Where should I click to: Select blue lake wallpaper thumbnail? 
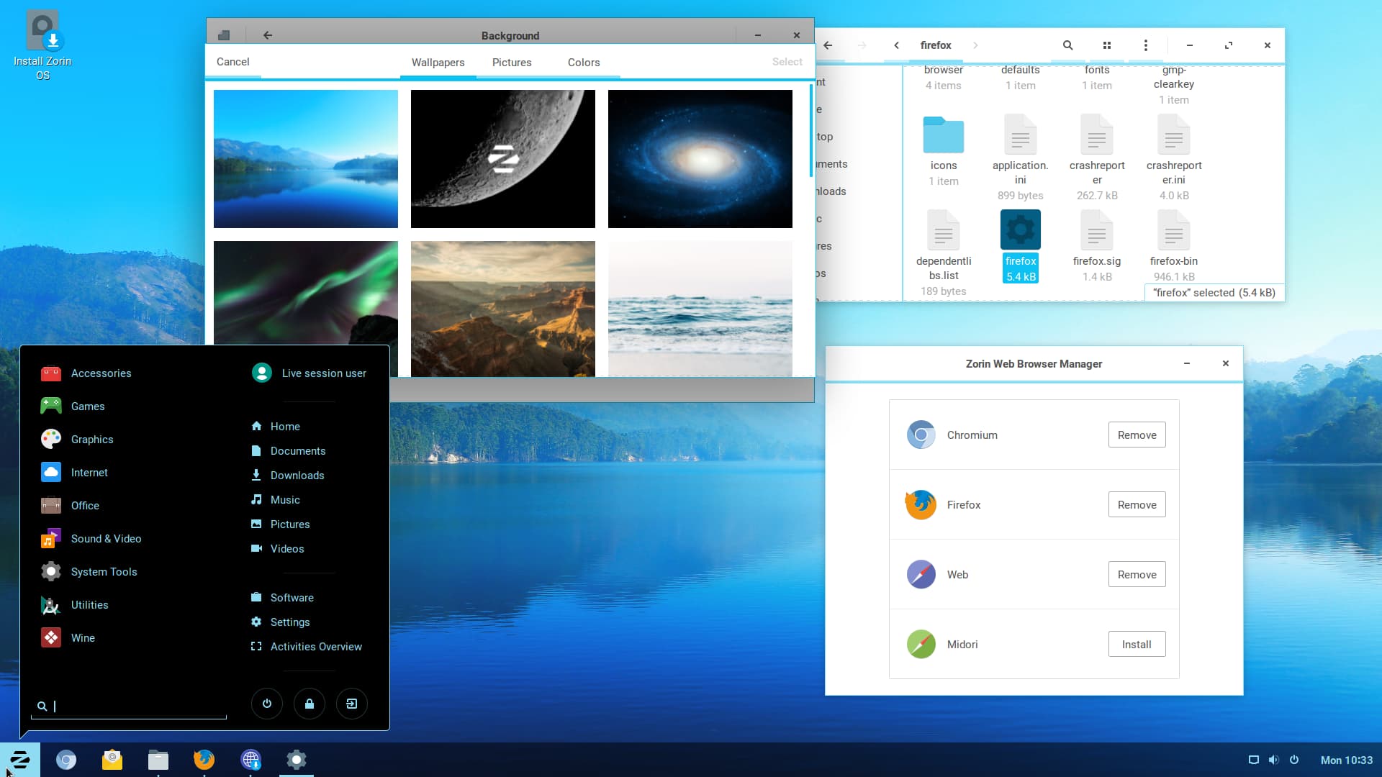[306, 159]
